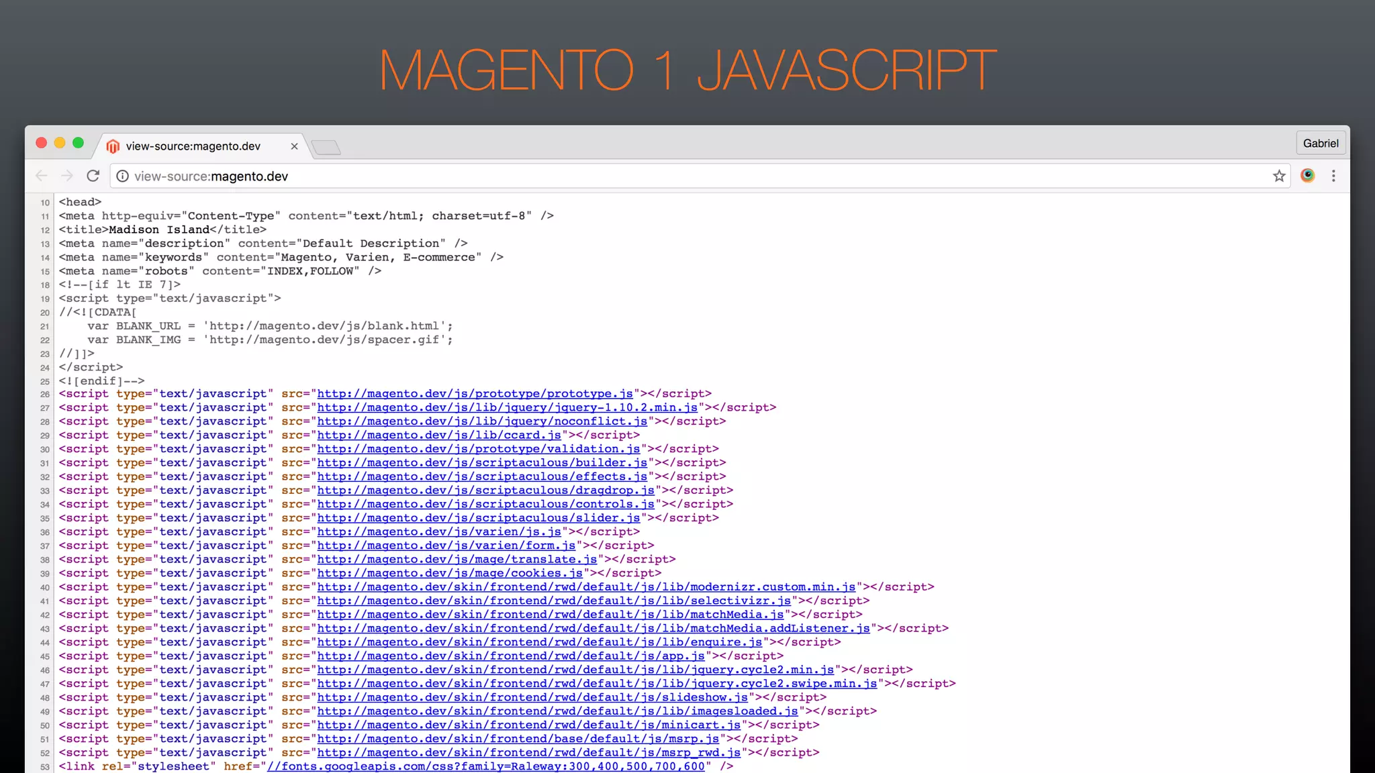Open the imagesloaded.js link
1375x773 pixels.
point(558,711)
